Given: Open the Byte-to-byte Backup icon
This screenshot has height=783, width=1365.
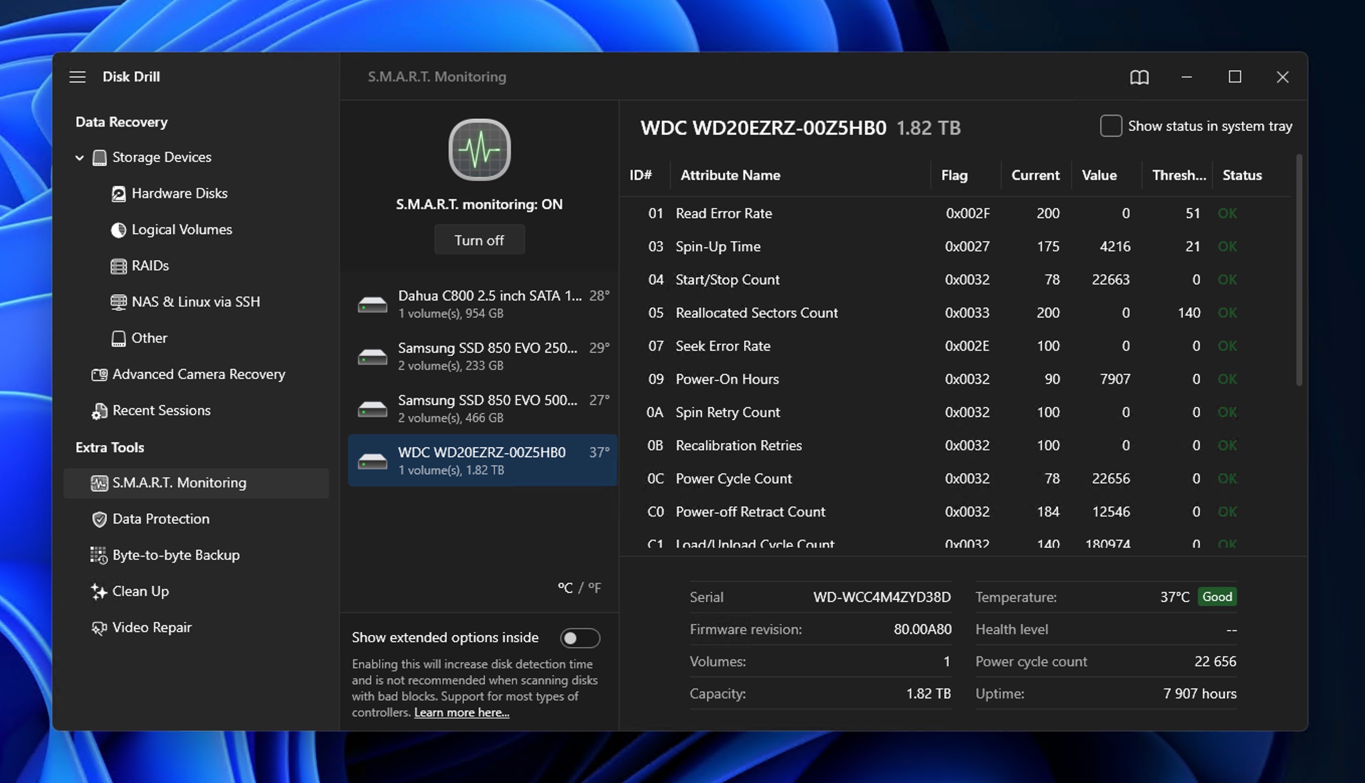Looking at the screenshot, I should click(99, 555).
